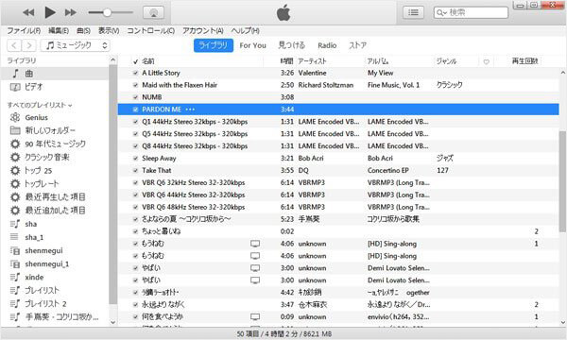Open the PARDON ME more options ellipsis
This screenshot has height=340, width=567.
[x=190, y=110]
